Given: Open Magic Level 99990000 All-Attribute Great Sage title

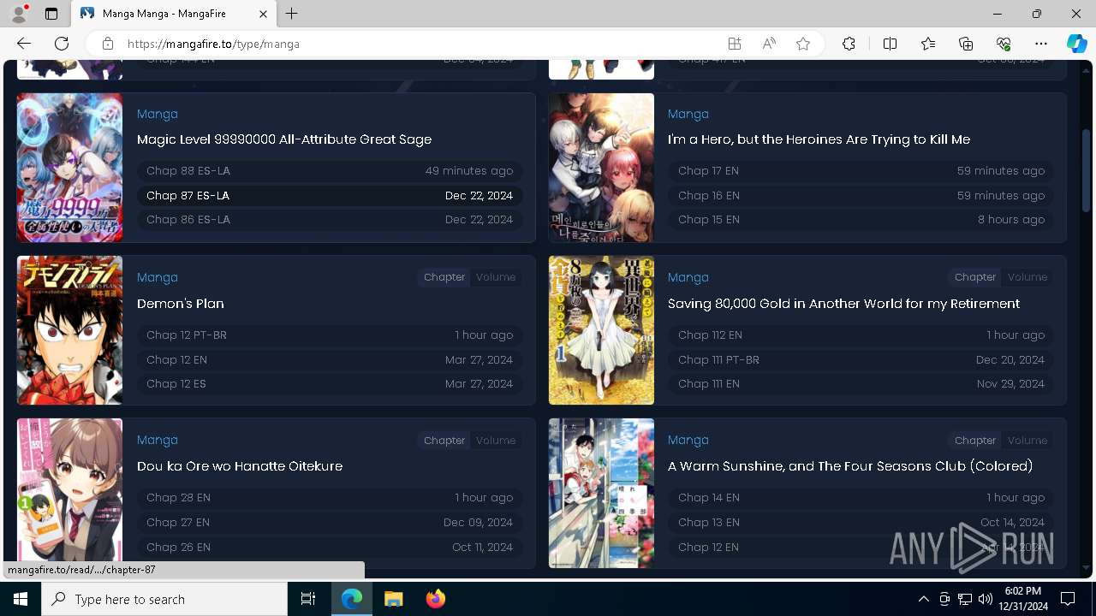Looking at the screenshot, I should click(284, 139).
